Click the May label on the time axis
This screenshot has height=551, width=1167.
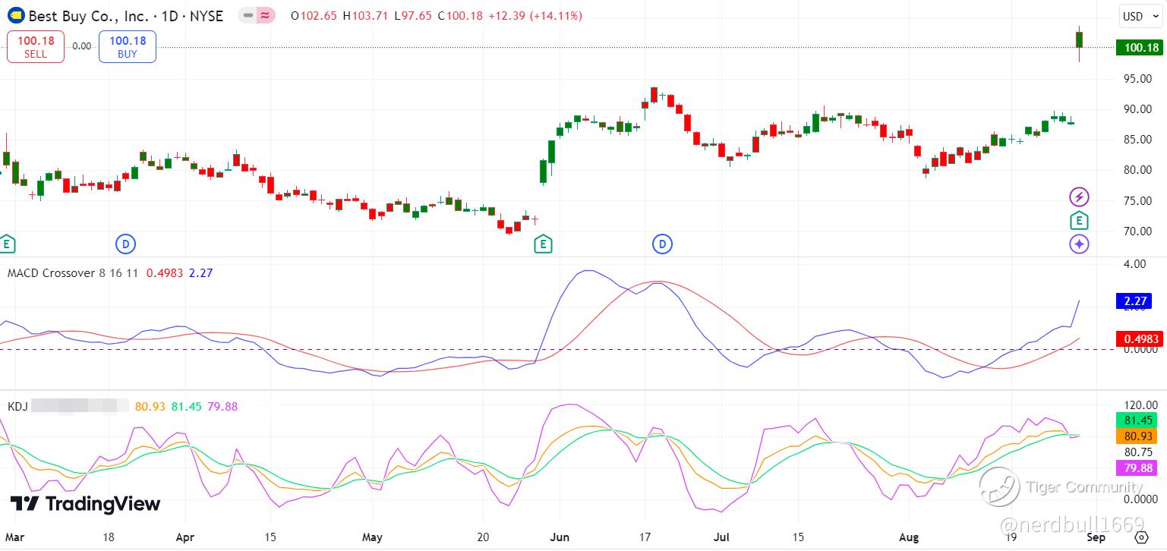[372, 537]
